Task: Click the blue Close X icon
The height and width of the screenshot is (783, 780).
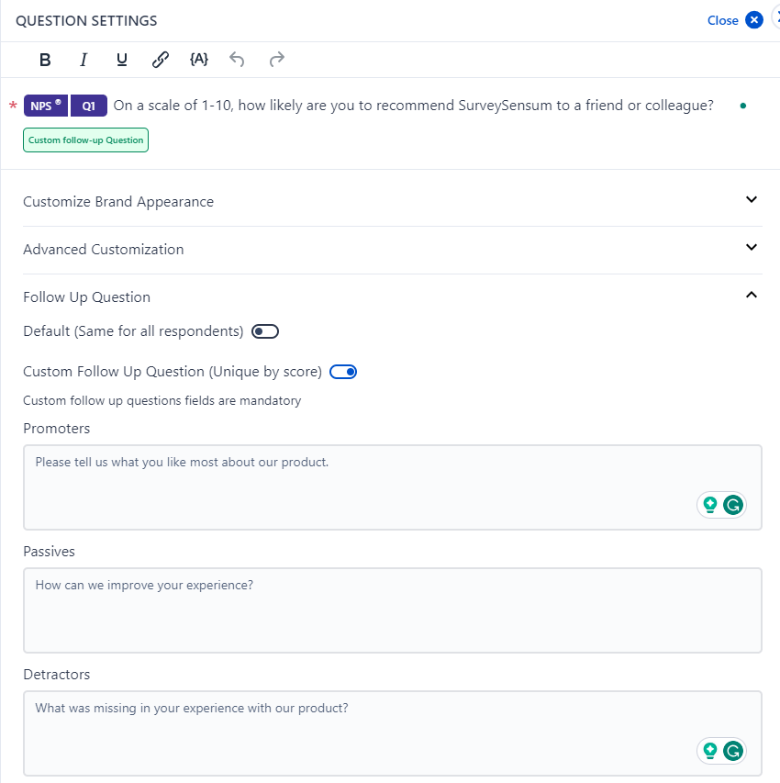Action: (754, 20)
